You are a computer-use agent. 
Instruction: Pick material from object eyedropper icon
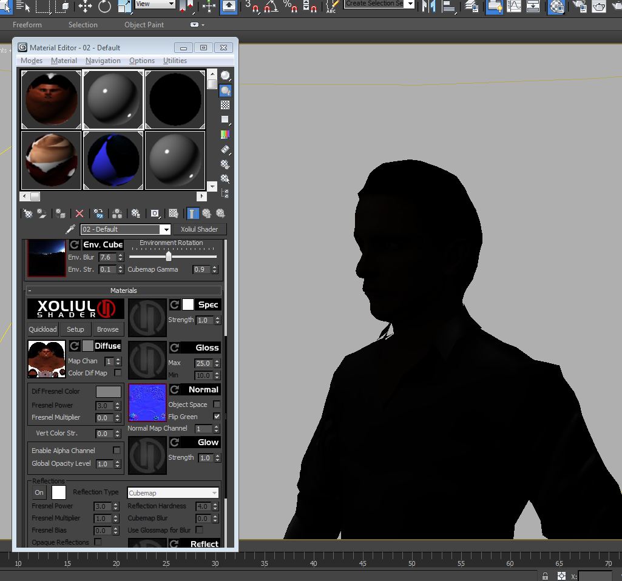pyautogui.click(x=70, y=229)
